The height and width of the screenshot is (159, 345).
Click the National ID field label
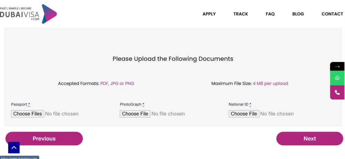239,104
